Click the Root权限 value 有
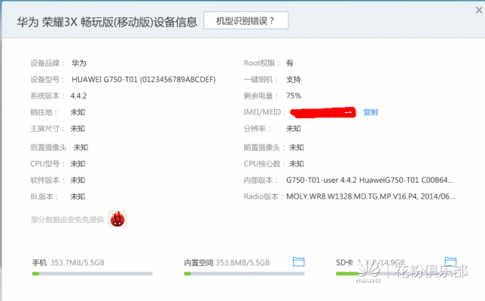This screenshot has height=301, width=485. click(x=289, y=63)
